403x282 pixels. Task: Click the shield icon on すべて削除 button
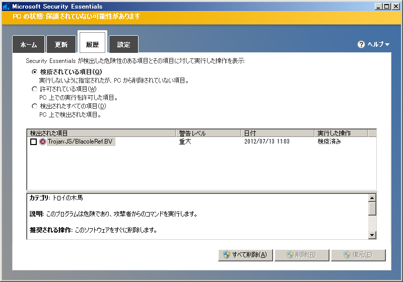227,255
